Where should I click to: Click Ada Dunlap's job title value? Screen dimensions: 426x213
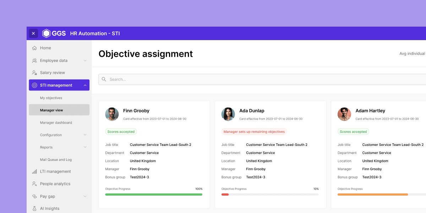click(x=277, y=145)
